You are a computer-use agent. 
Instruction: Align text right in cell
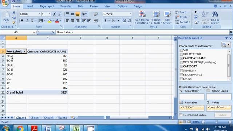pos(78,21)
